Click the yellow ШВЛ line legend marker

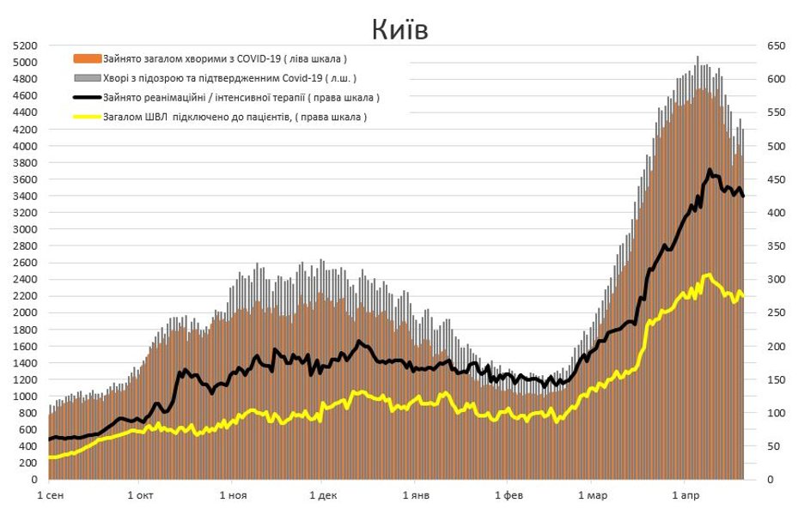coord(88,117)
